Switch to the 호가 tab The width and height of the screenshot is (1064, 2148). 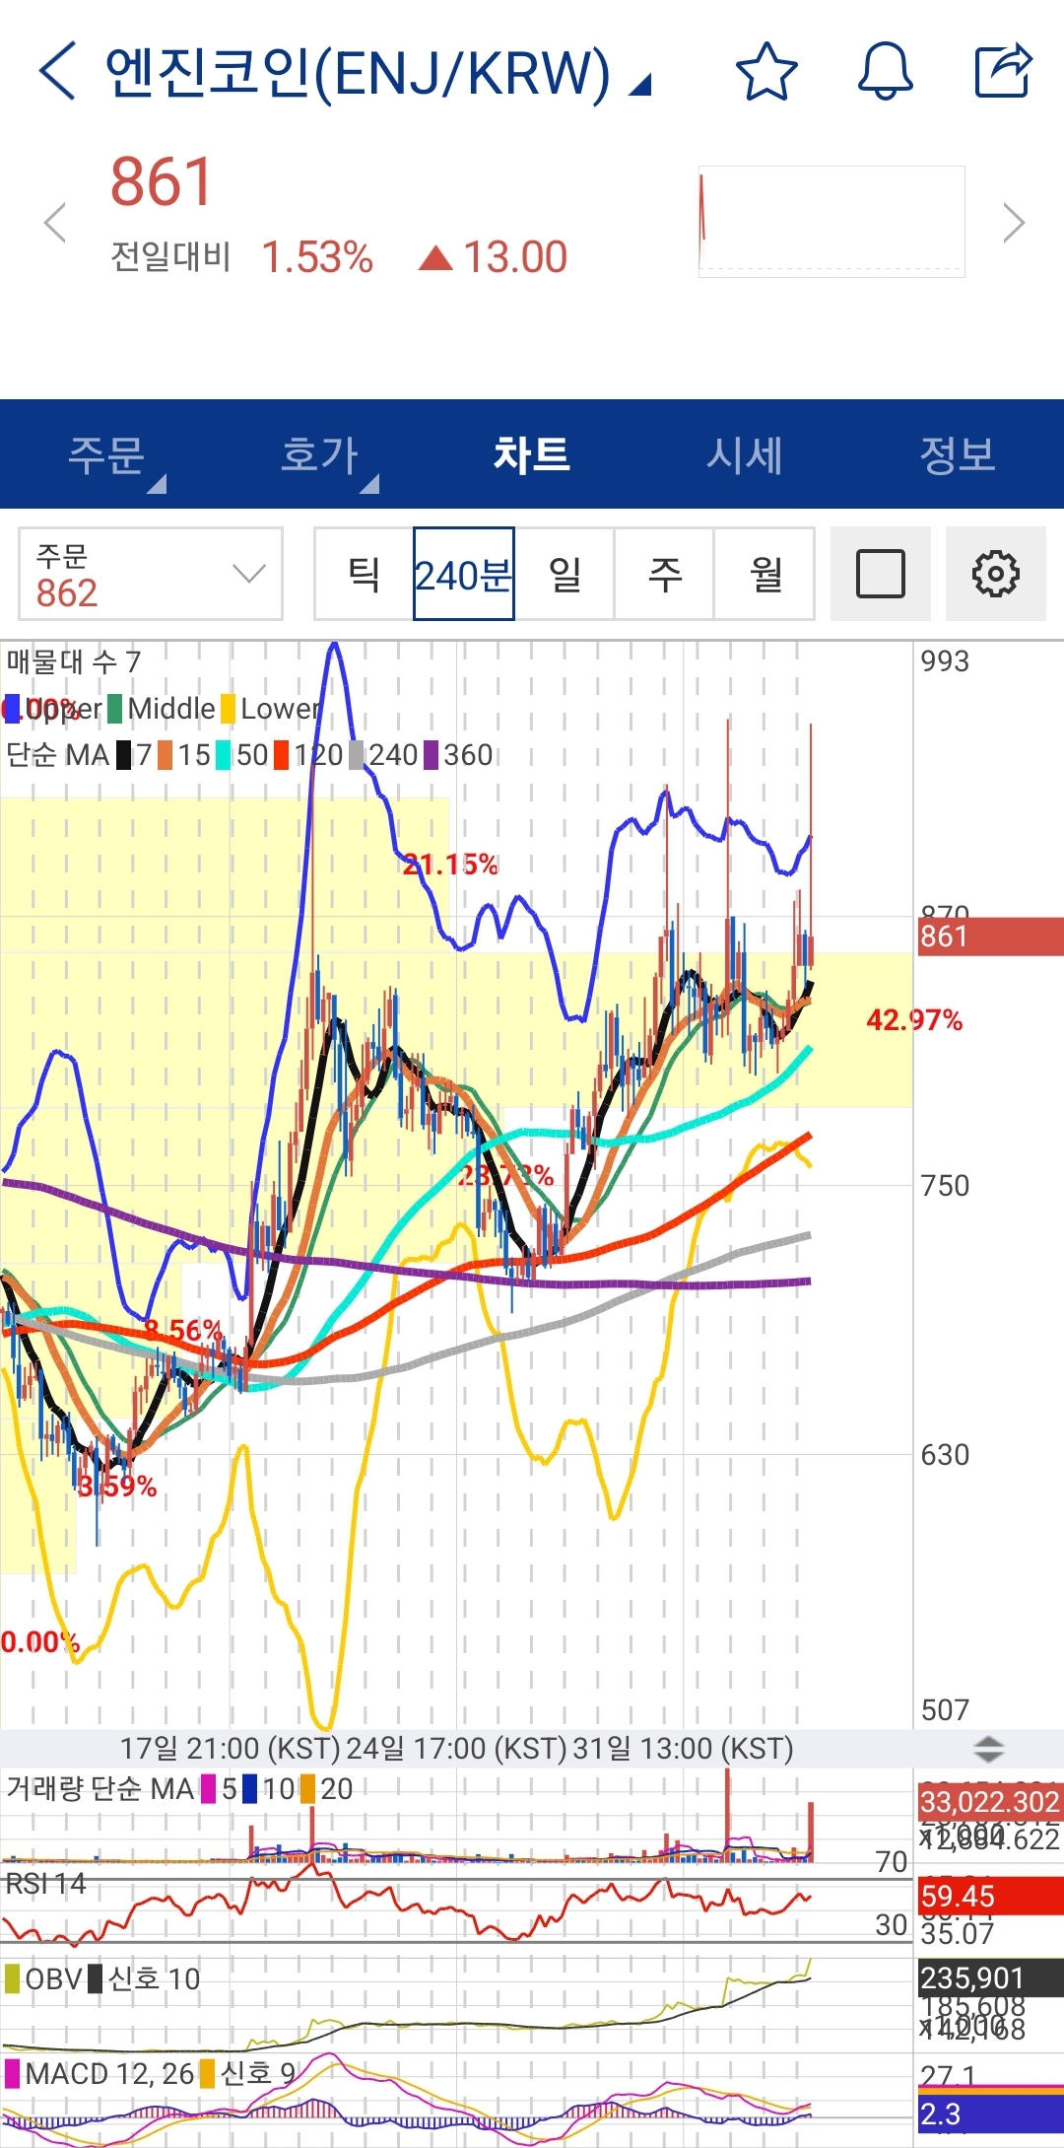(319, 454)
